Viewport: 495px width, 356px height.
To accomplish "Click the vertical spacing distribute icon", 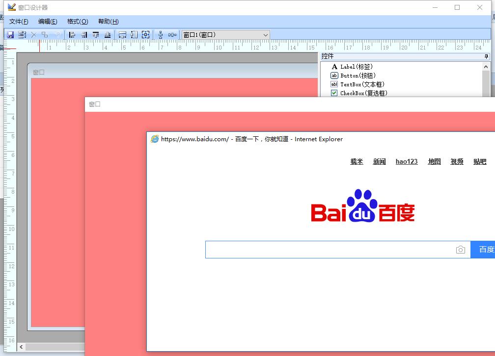I will pos(161,35).
